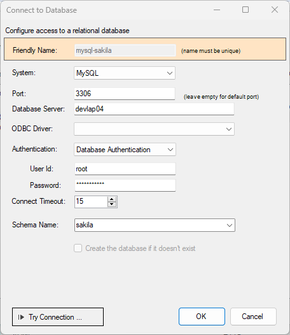
Task: Maximize the Connect to Database window
Action: pos(245,10)
